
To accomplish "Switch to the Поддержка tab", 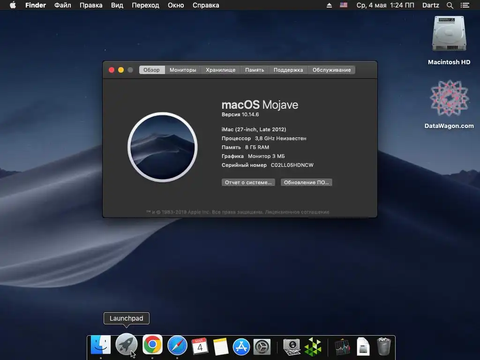I will pyautogui.click(x=288, y=70).
